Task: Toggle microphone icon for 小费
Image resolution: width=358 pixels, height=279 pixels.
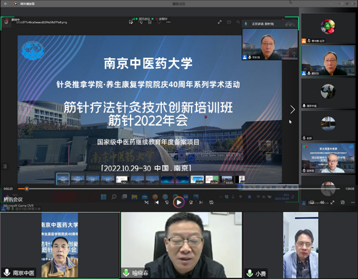Action: [x=250, y=273]
